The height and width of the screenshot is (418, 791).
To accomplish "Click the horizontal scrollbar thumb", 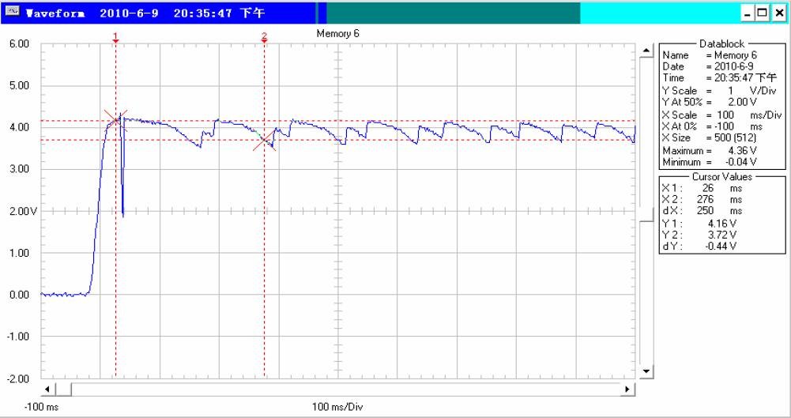I will [64, 390].
